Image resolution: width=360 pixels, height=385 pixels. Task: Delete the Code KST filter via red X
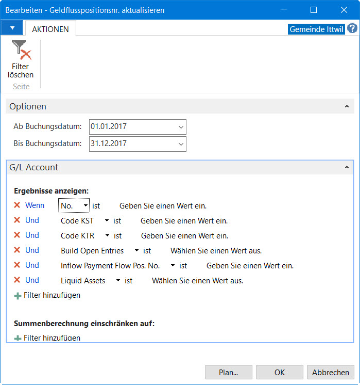tap(17, 220)
